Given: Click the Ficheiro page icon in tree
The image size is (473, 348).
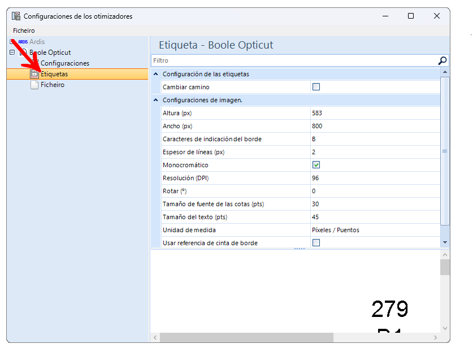Looking at the screenshot, I should point(34,85).
